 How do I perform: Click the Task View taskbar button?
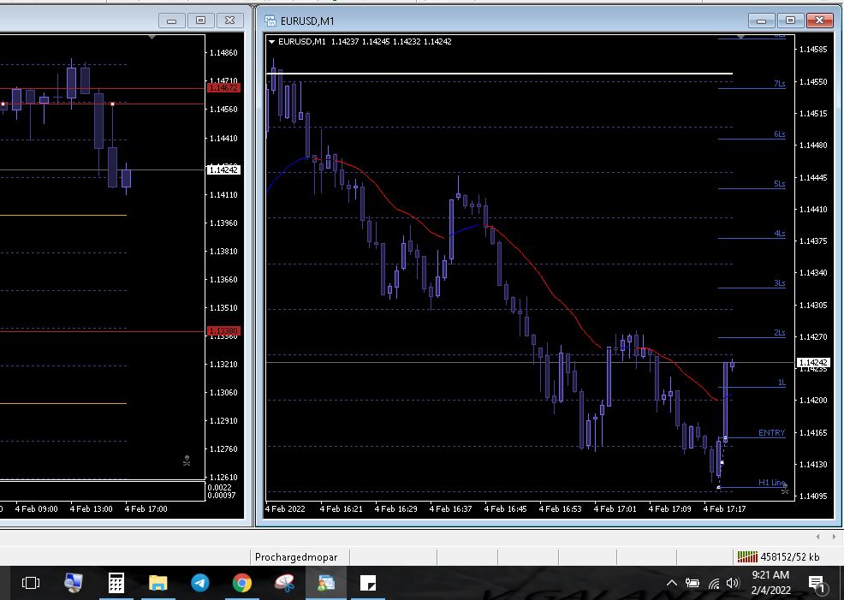click(31, 583)
